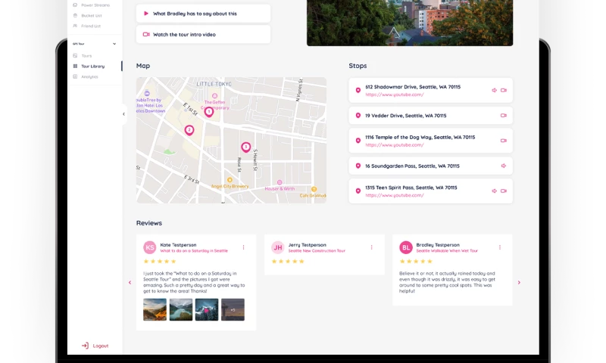The height and width of the screenshot is (363, 606).
Task: Click pin icon for 19 Vedder Drive
Action: point(358,116)
